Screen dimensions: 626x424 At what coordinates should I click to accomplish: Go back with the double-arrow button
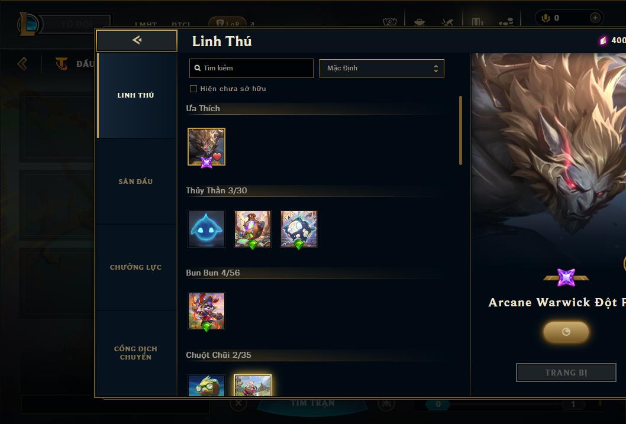(137, 40)
